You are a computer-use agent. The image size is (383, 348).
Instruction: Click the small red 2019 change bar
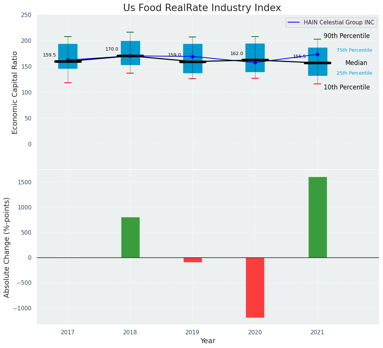tap(192, 260)
